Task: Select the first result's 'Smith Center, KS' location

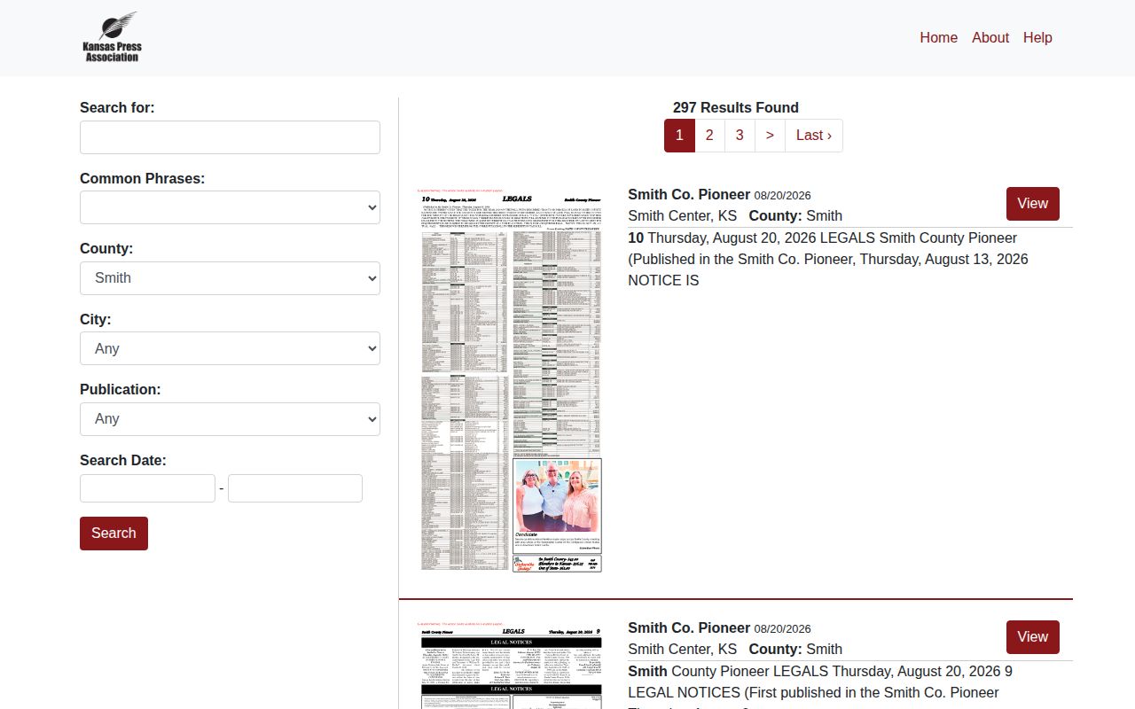Action: pos(682,215)
